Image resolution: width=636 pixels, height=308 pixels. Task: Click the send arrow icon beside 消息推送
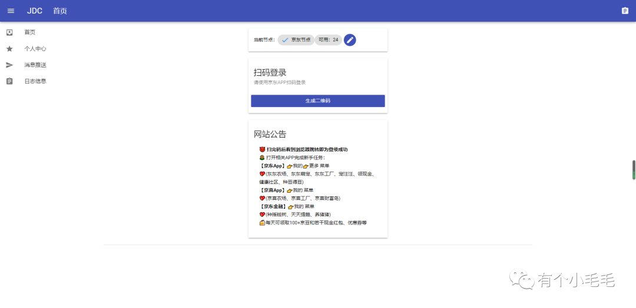click(10, 65)
